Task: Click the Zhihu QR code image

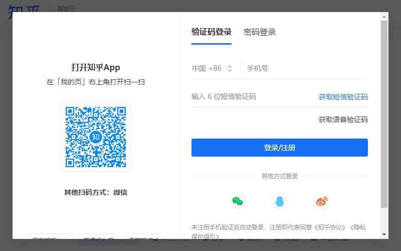Action: coord(96,137)
